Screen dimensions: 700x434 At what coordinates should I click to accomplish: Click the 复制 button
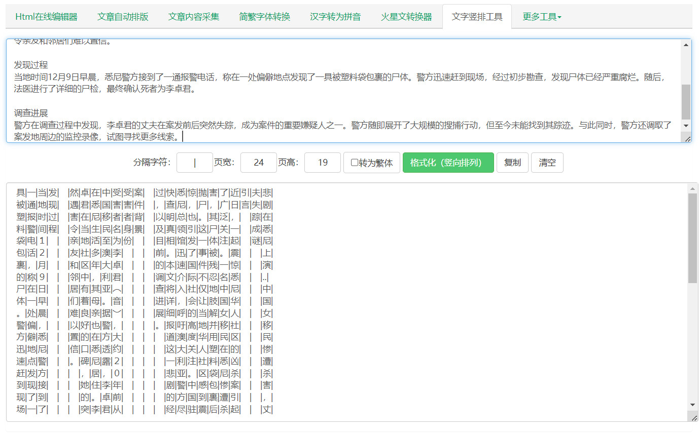coord(512,163)
